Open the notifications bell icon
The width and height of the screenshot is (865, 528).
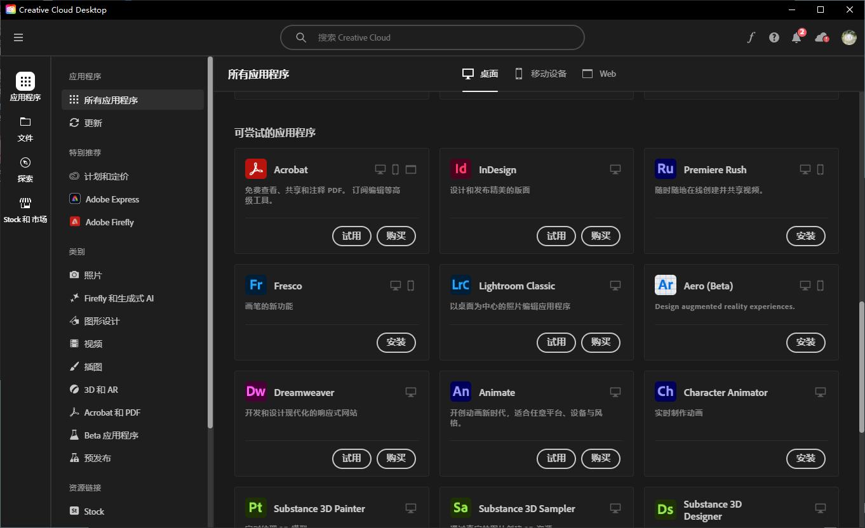click(796, 37)
